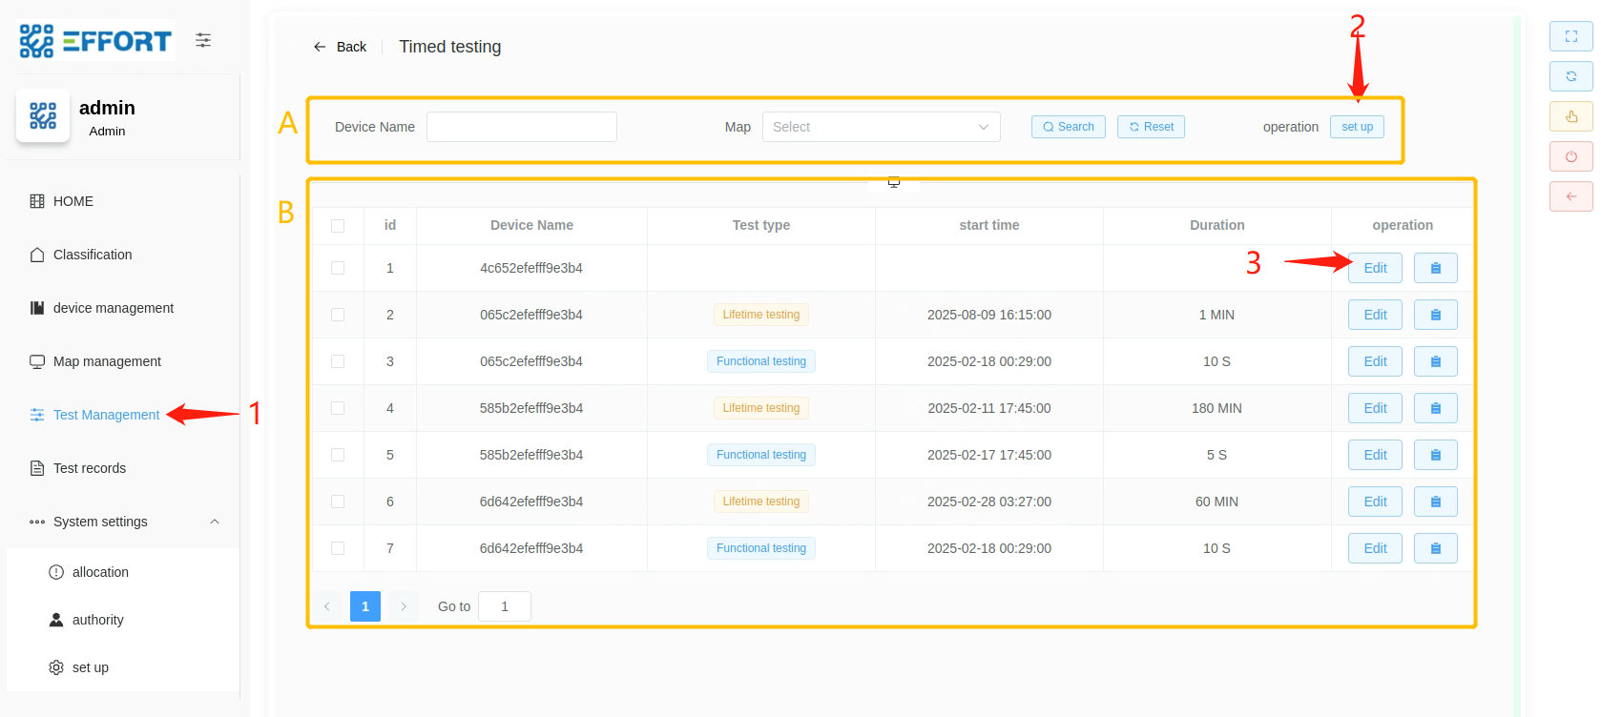Click the sidebar collapse settings icon
This screenshot has height=717, width=1601.
203,40
